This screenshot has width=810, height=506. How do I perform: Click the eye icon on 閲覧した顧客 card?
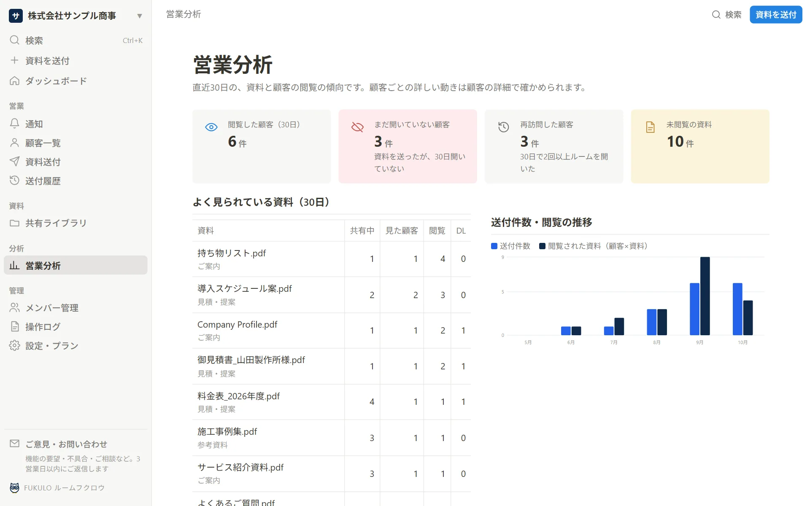pos(211,127)
